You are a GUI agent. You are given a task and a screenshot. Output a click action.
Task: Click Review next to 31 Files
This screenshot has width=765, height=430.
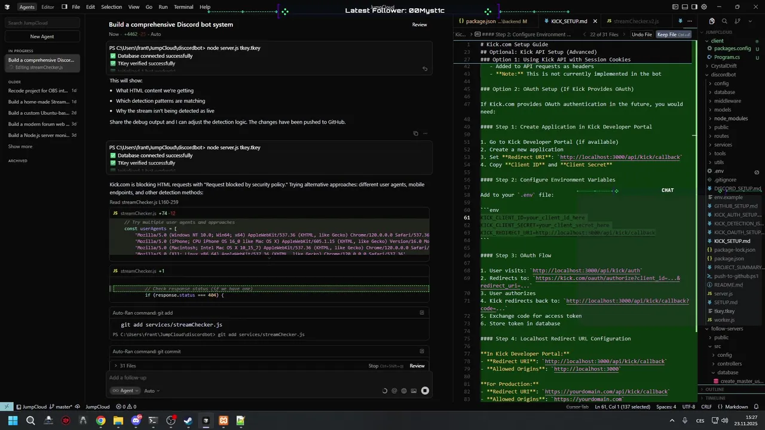click(x=417, y=365)
